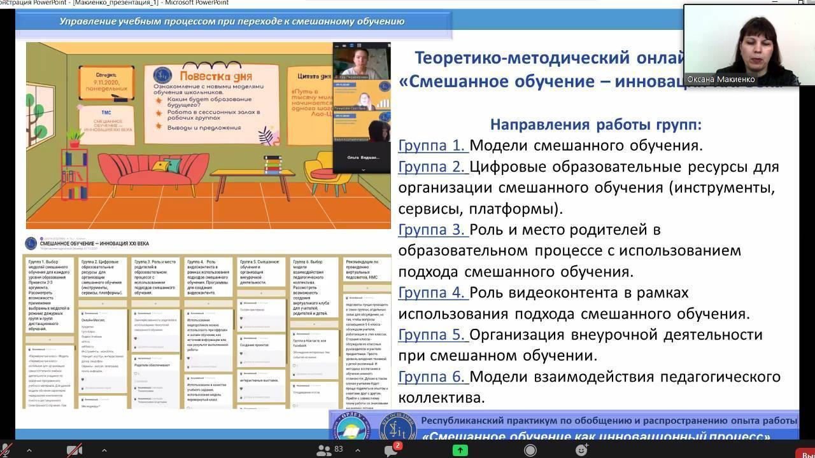815x458 pixels.
Task: Click 'СМЕШАННОЕ ОБУЧЕНИЕ — ИНННОВАЦИЯ XXI ВЕКА' Padlet title
Action: pyautogui.click(x=94, y=244)
